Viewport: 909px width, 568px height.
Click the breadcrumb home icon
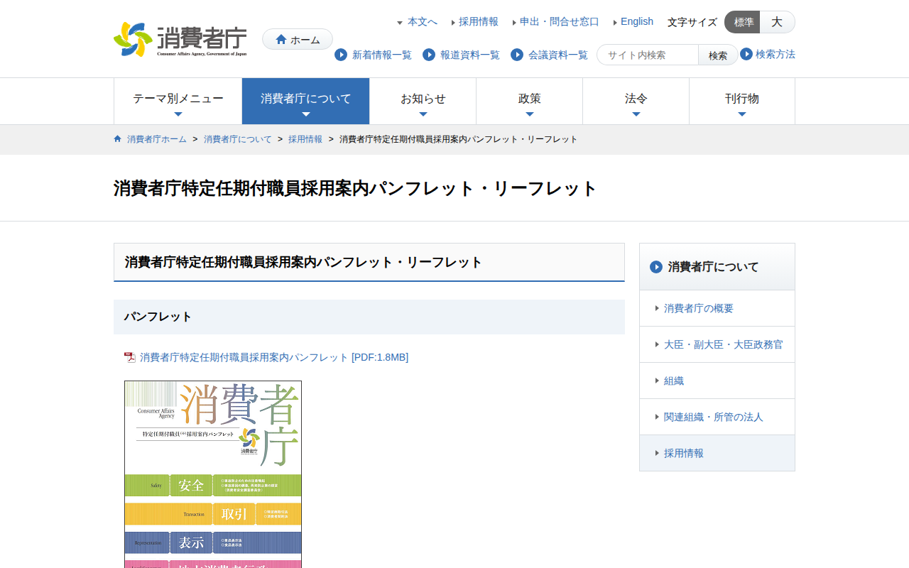click(118, 139)
